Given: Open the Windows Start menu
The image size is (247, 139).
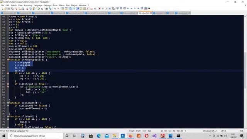Looking at the screenshot, I should [4, 136].
